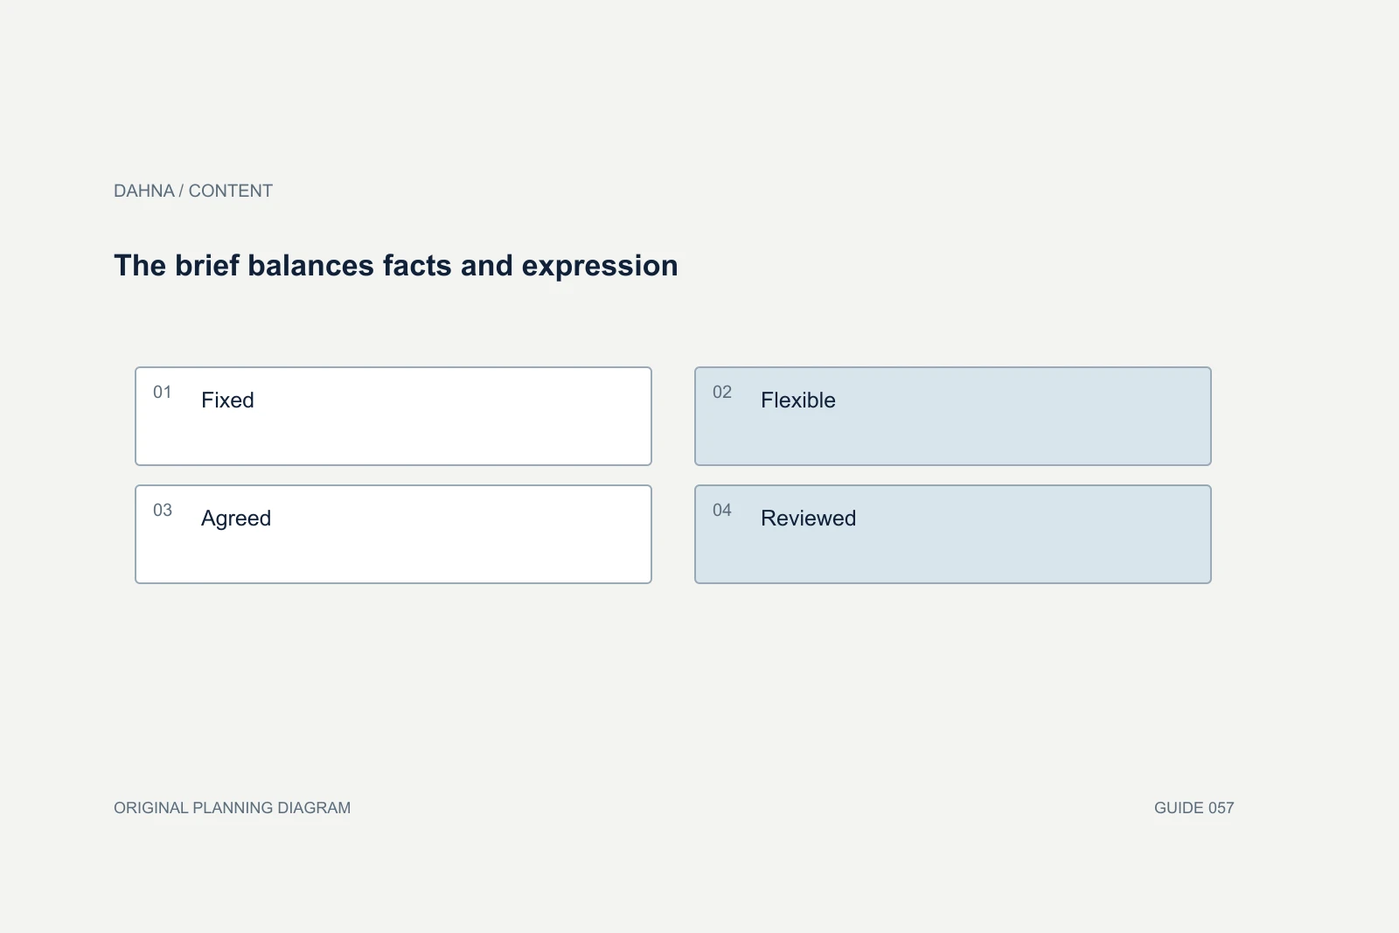Click the word Fixed

pos(227,400)
